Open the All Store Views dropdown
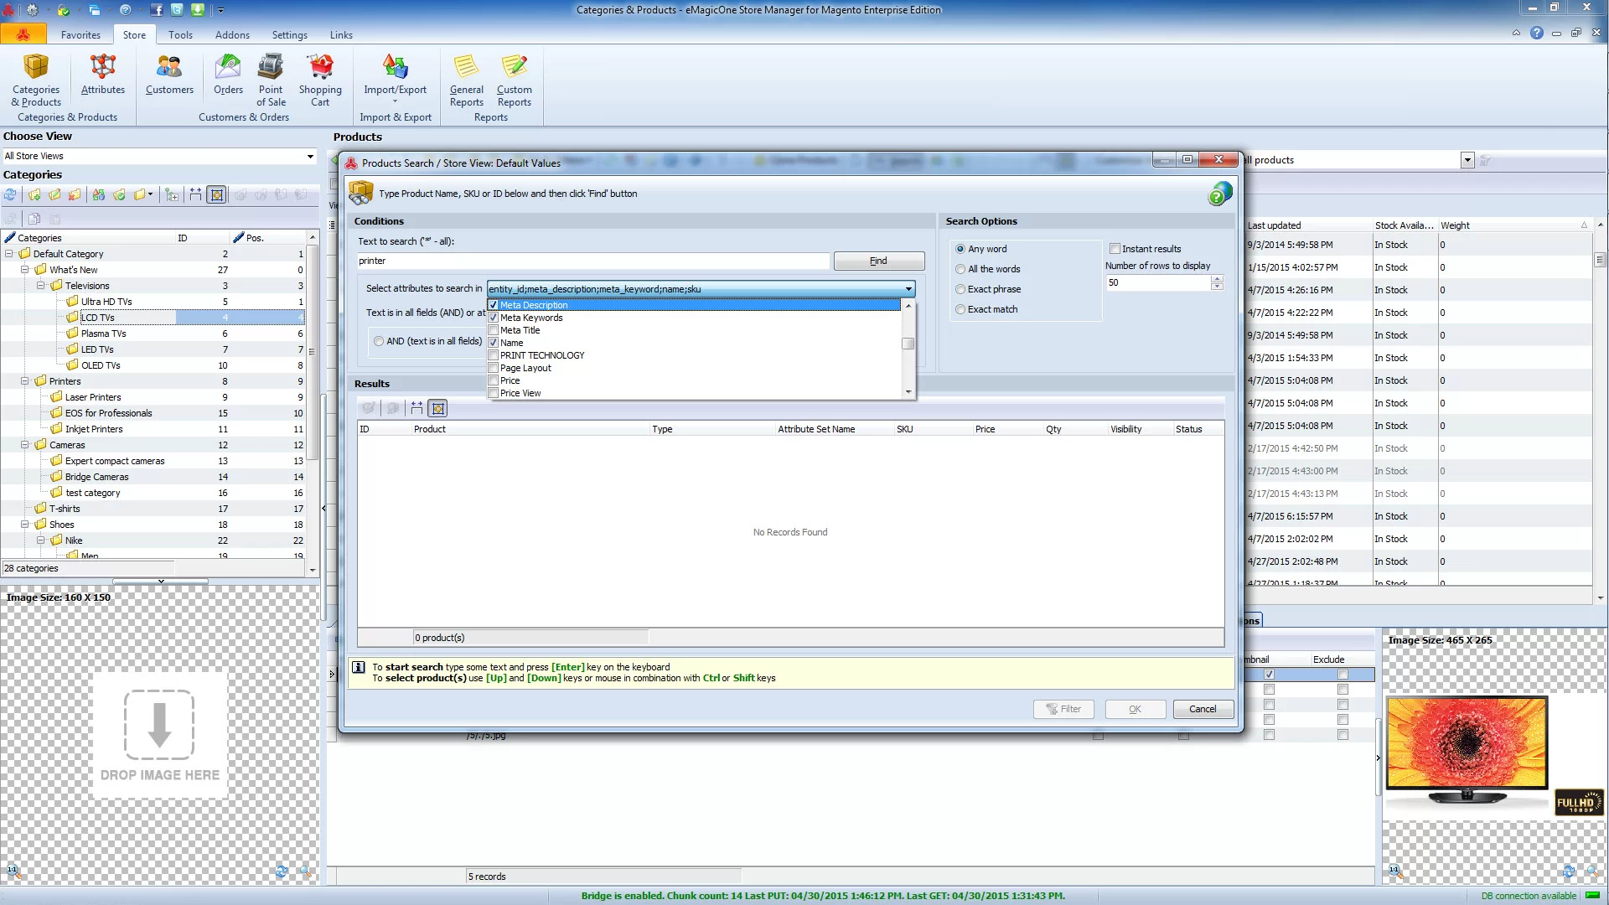Screen dimensions: 1609x905 click(x=159, y=156)
